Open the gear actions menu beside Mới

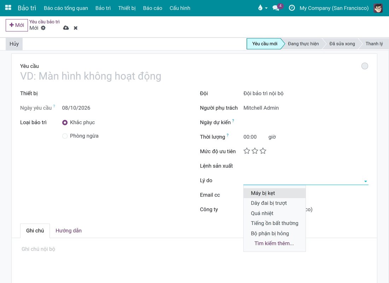click(43, 28)
